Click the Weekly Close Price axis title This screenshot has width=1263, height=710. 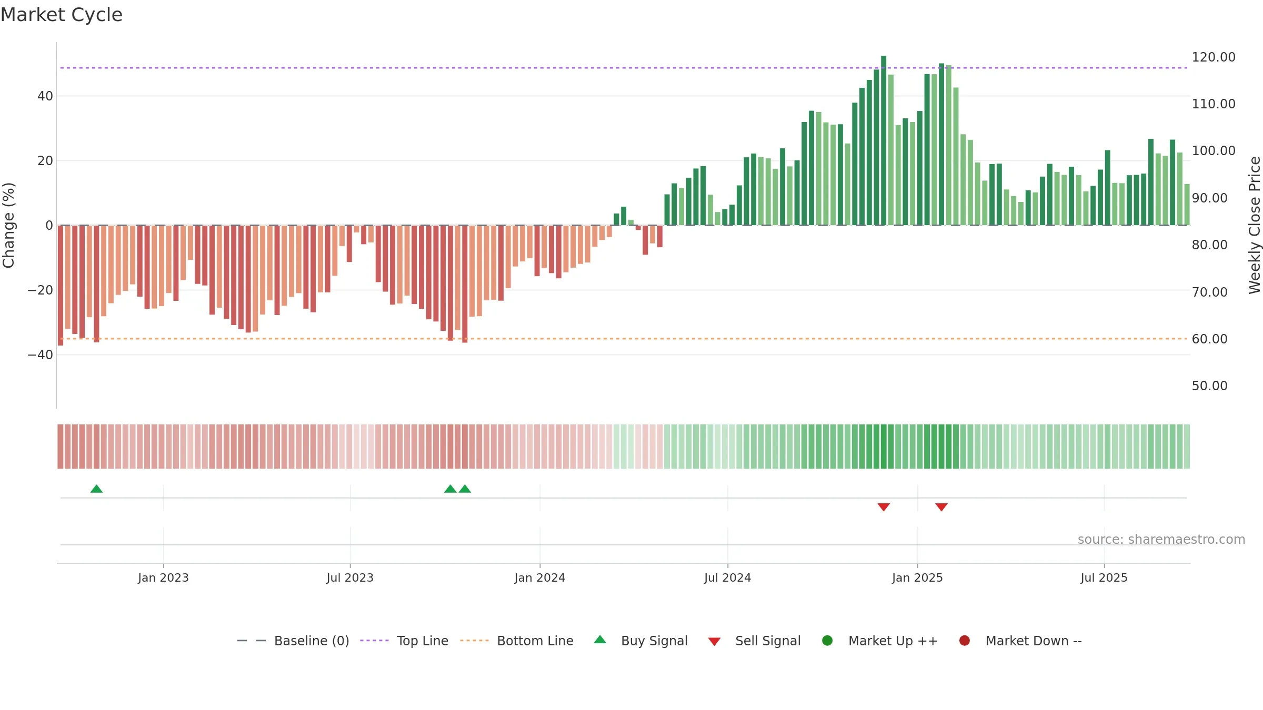[x=1255, y=225]
